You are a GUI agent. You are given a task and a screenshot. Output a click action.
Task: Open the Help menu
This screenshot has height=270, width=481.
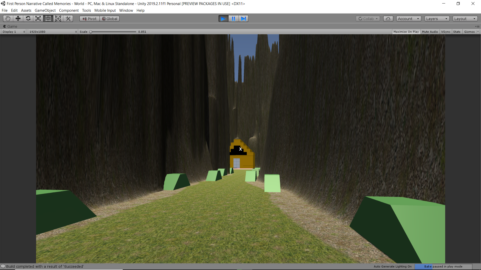[141, 10]
